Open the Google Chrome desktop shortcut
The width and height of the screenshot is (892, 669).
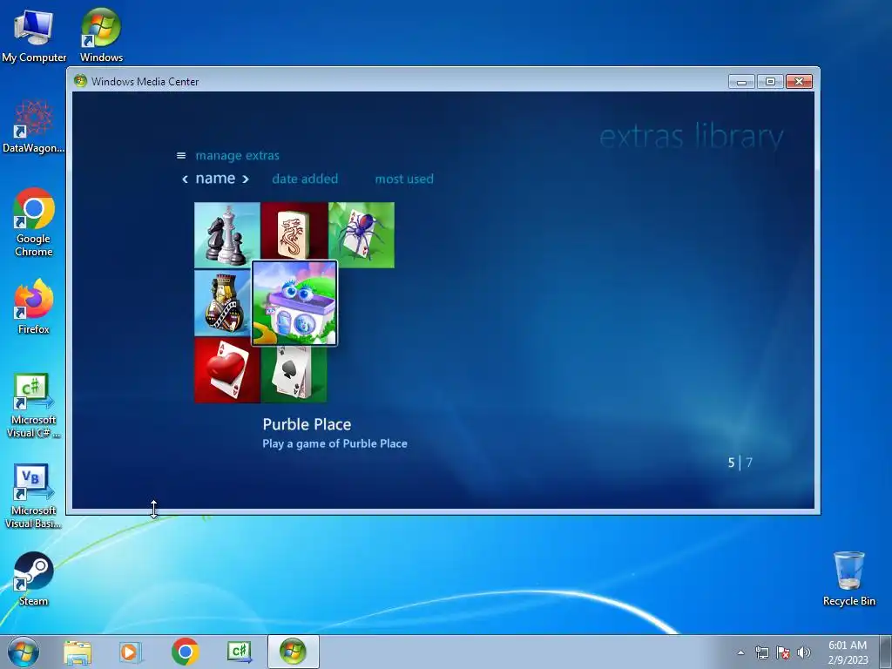(x=34, y=222)
